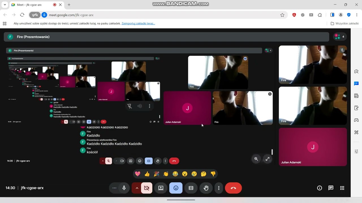This screenshot has height=203, width=362.
Task: Open the chat panel icon at bottom right
Action: (331, 188)
